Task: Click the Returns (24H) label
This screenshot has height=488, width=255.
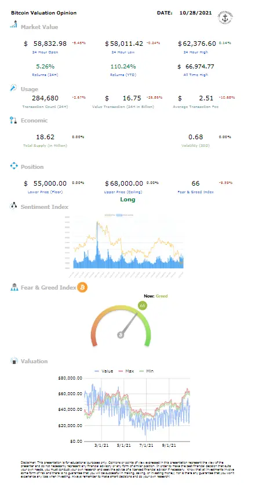Action: [45, 75]
